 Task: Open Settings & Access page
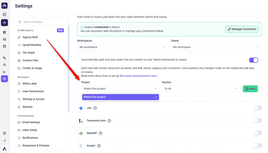click(33, 99)
